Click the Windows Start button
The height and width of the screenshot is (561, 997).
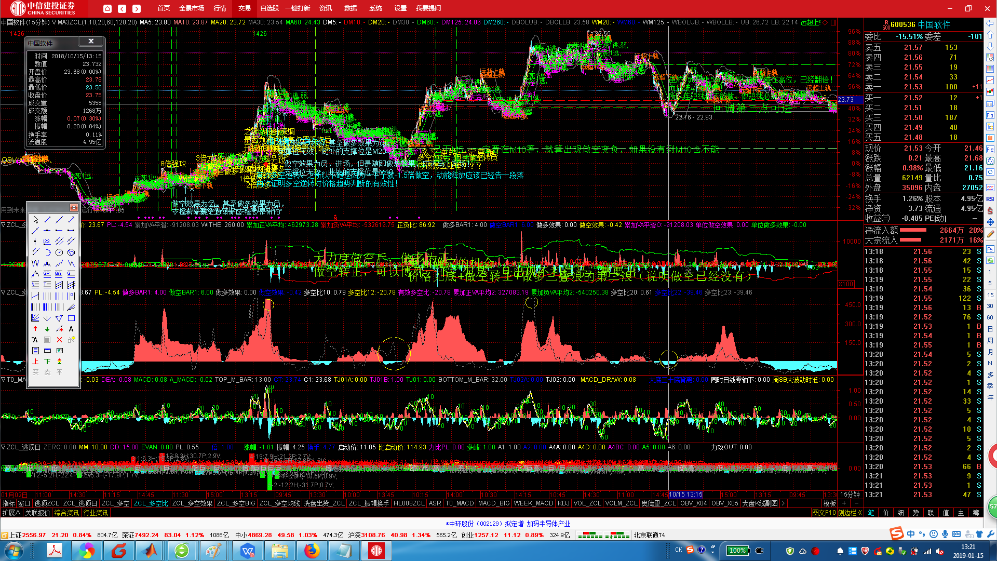(x=14, y=550)
